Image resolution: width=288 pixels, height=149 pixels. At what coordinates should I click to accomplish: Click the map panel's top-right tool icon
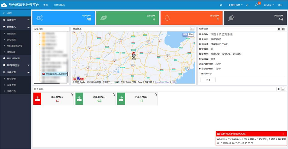193,29
